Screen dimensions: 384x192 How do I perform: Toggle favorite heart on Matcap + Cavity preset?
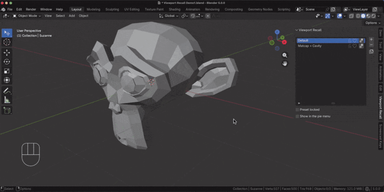click(x=355, y=46)
